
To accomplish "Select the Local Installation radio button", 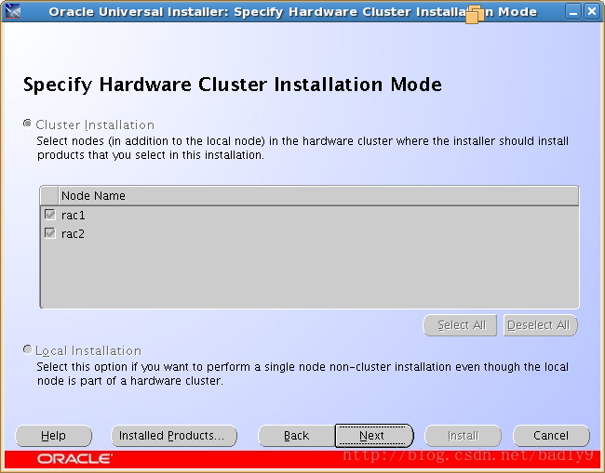I will point(27,349).
